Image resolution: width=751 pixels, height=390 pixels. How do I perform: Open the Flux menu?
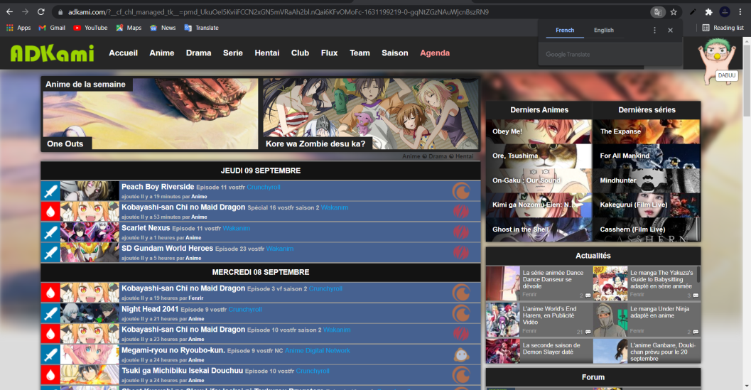329,53
